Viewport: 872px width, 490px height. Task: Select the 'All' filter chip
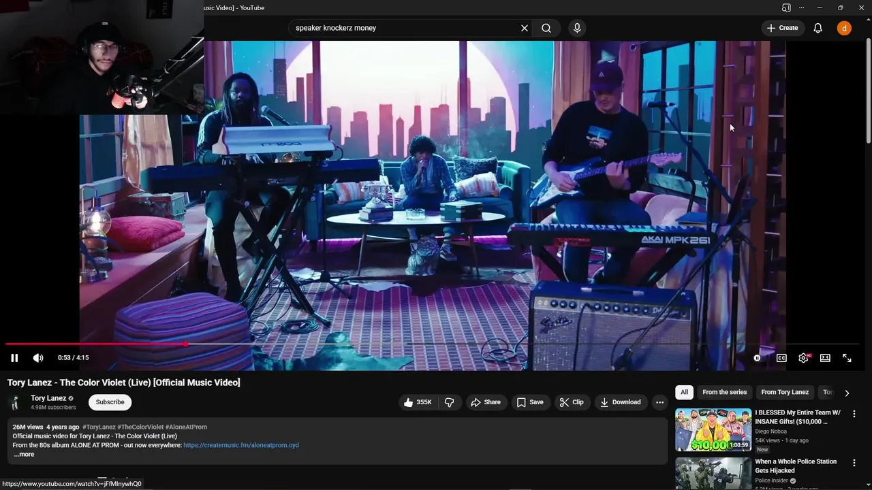pos(684,392)
